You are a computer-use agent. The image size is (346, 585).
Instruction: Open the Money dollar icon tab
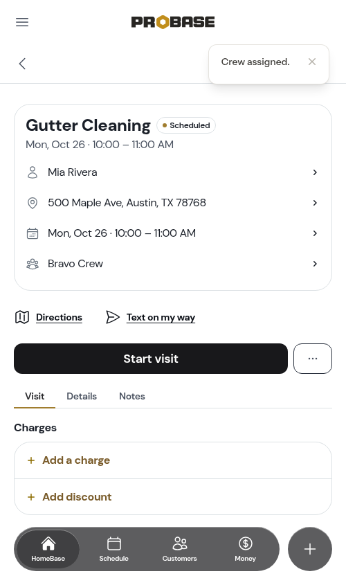[246, 549]
